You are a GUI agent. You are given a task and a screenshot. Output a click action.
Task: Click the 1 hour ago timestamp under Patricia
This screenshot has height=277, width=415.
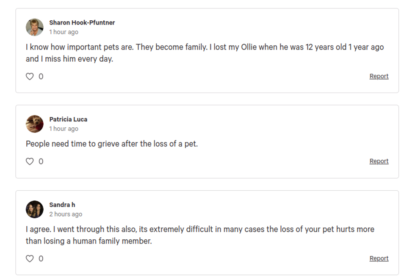pos(64,129)
